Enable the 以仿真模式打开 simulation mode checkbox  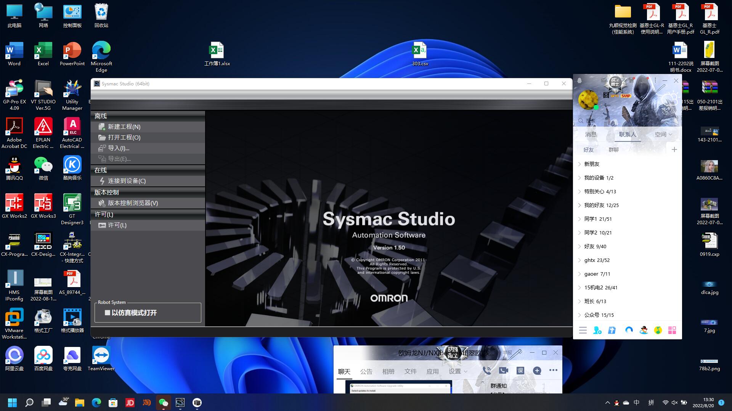pyautogui.click(x=108, y=313)
